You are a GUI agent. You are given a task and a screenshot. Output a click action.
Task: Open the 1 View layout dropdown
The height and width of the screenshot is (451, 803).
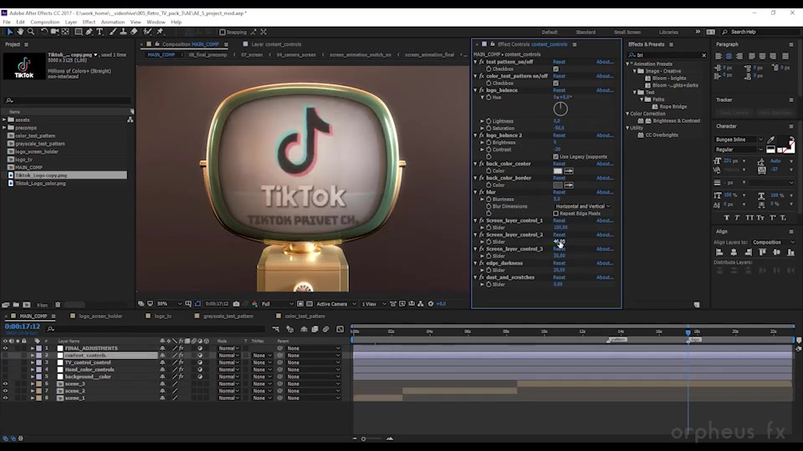point(373,304)
